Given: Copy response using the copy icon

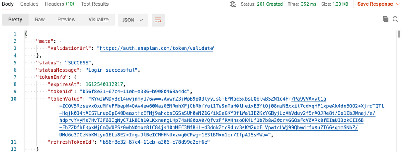Looking at the screenshot, I should pyautogui.click(x=386, y=19).
